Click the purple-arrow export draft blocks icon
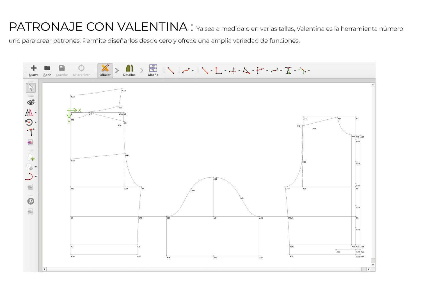This screenshot has width=421, height=297. [x=30, y=142]
